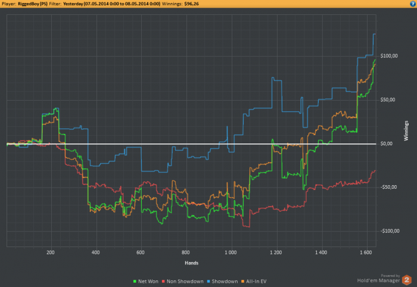Screen dimensions: 417x287
Task: Toggle the orange All-In EV legend swatch
Action: click(243, 282)
